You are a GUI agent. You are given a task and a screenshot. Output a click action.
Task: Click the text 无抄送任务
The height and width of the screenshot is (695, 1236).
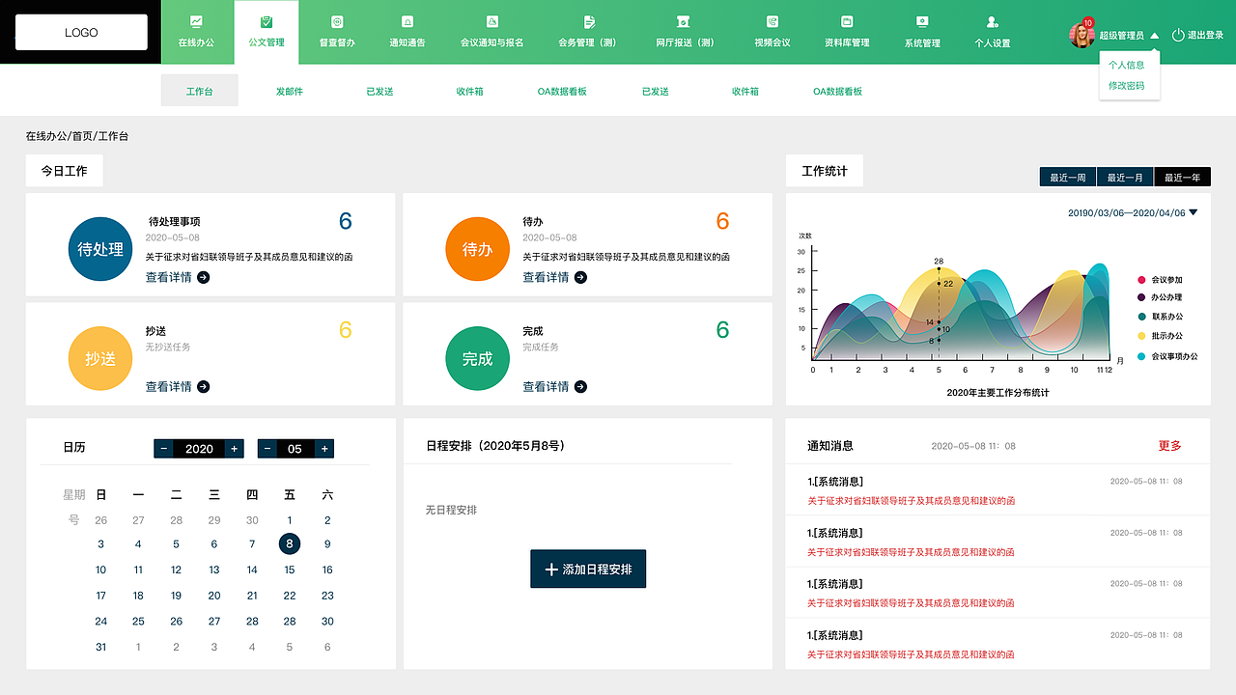click(x=168, y=347)
